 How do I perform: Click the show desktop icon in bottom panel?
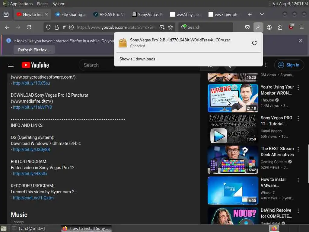[4, 228]
